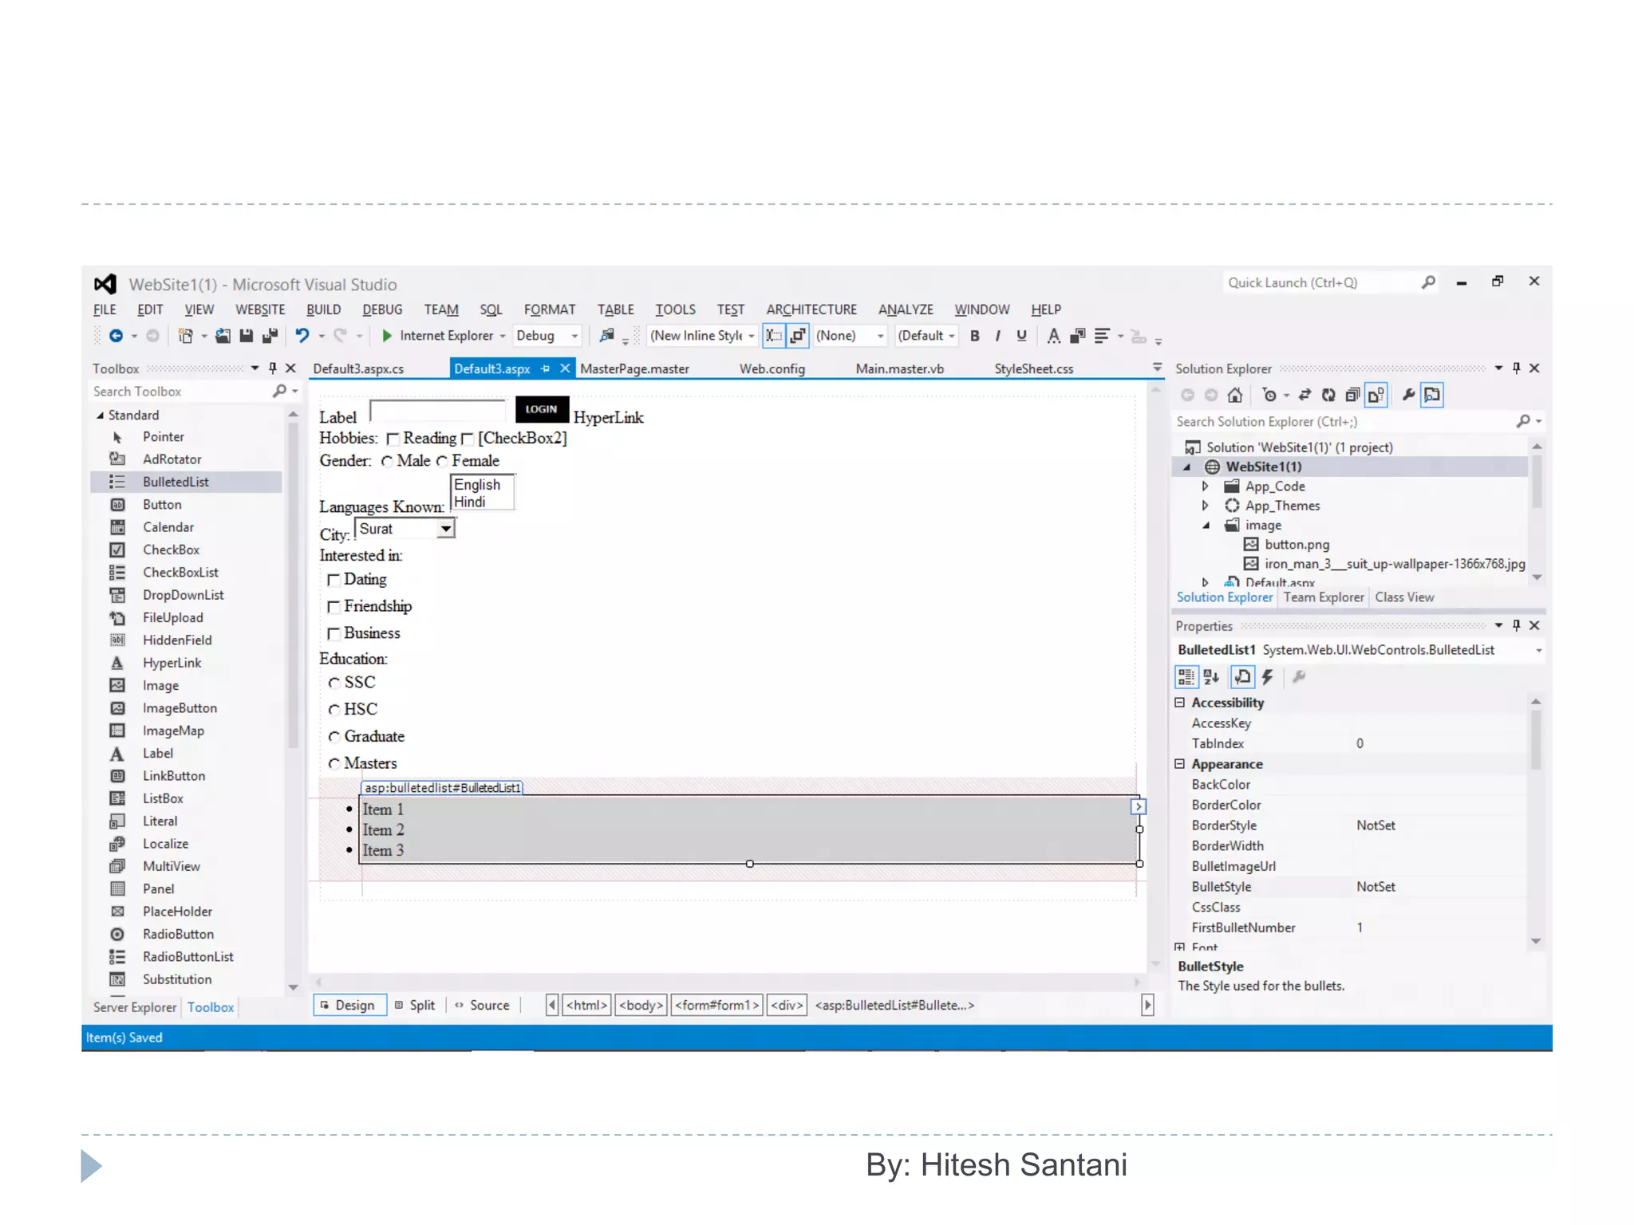Switch to the StyleSheet.css tab
1634x1225 pixels.
pyautogui.click(x=1033, y=368)
